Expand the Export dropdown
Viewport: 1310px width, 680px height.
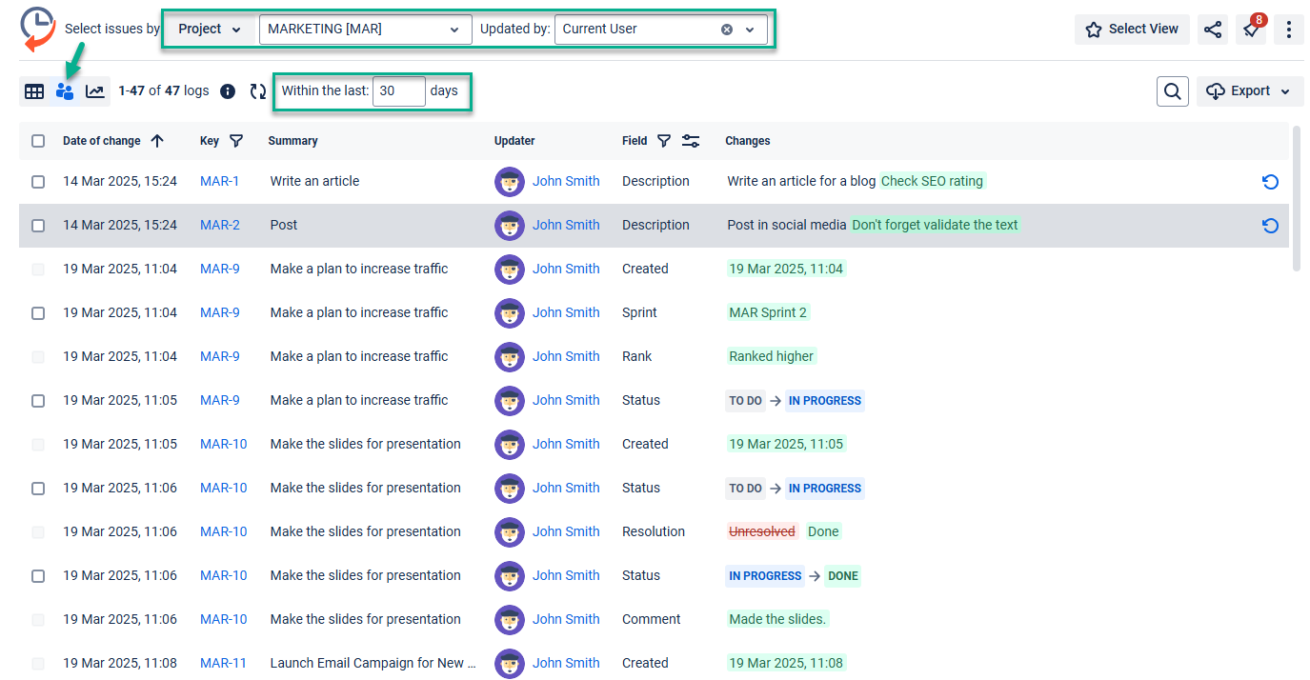click(1250, 91)
